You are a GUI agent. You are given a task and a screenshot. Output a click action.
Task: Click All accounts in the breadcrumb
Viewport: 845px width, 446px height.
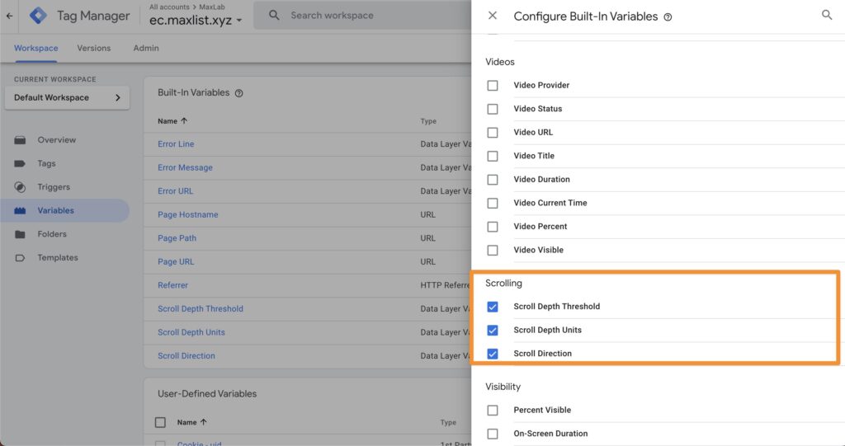click(169, 7)
